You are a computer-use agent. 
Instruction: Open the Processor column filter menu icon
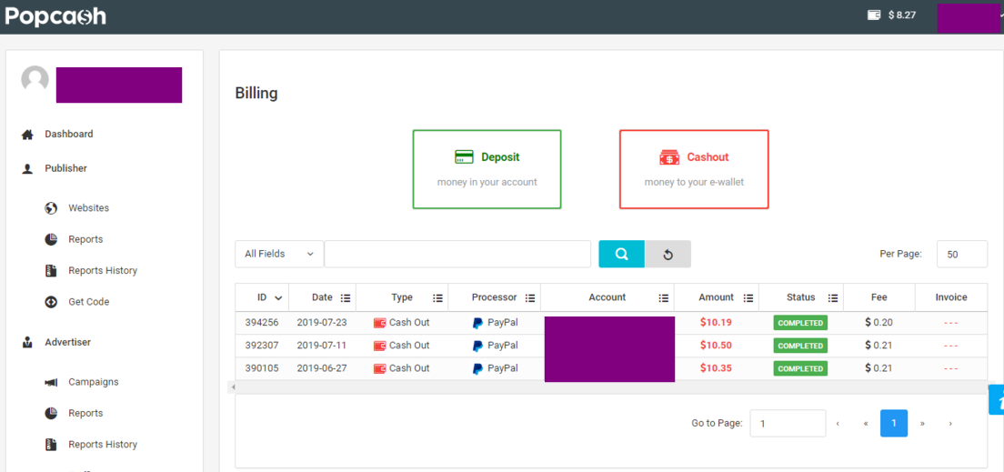tap(530, 297)
